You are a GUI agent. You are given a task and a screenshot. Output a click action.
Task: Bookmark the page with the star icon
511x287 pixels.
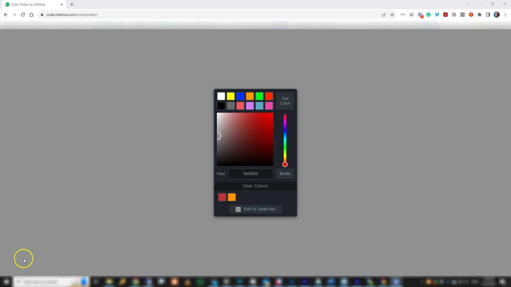pos(392,15)
